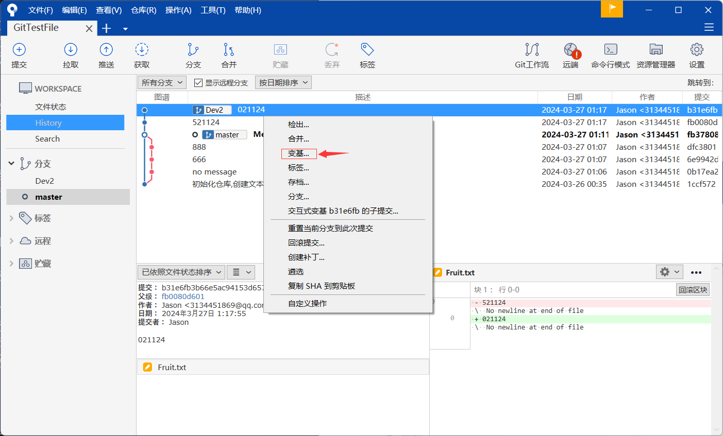This screenshot has height=436, width=723.
Task: Open the 已依照文件状态排序 dropdown
Action: pyautogui.click(x=181, y=272)
